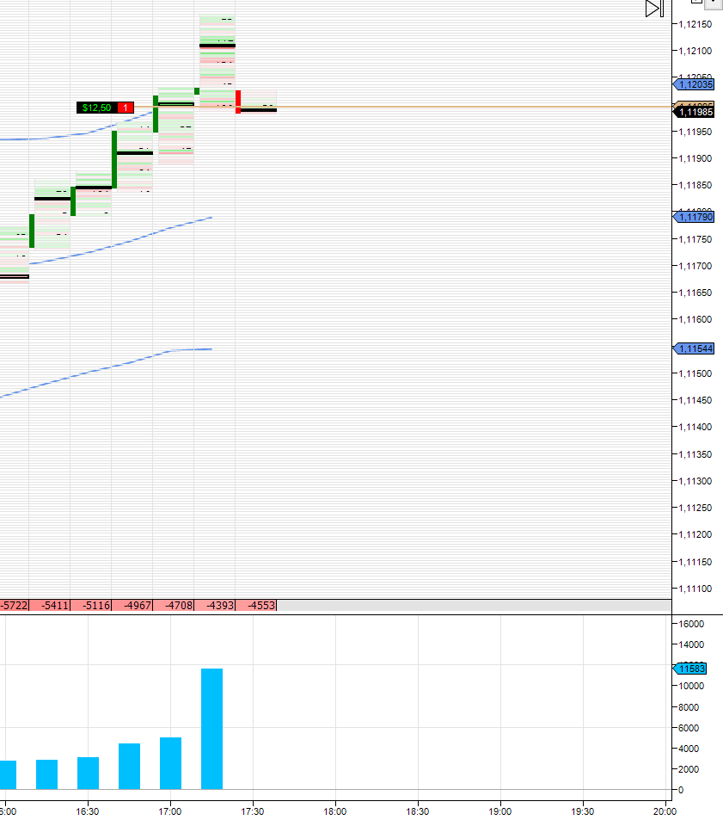Select the volume bar at 17:00
The image size is (723, 820).
coord(170,763)
